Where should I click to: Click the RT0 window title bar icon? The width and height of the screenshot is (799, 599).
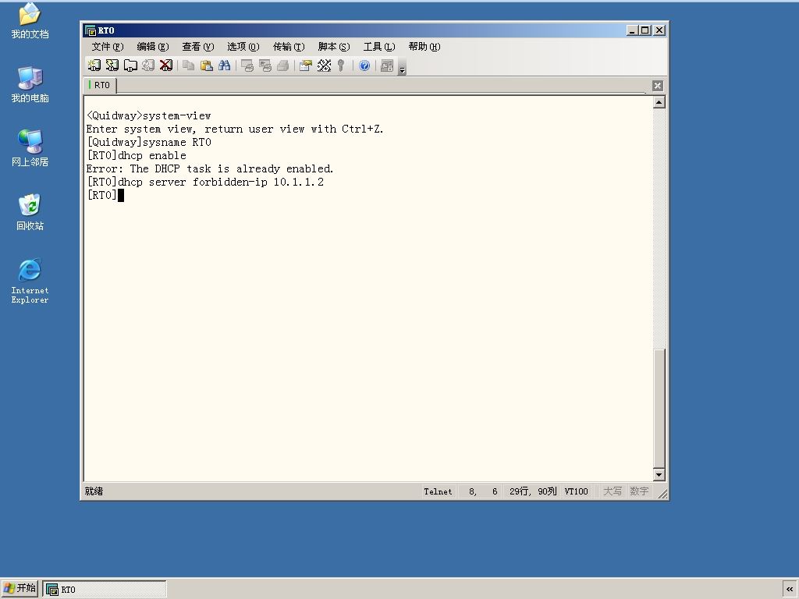(91, 30)
